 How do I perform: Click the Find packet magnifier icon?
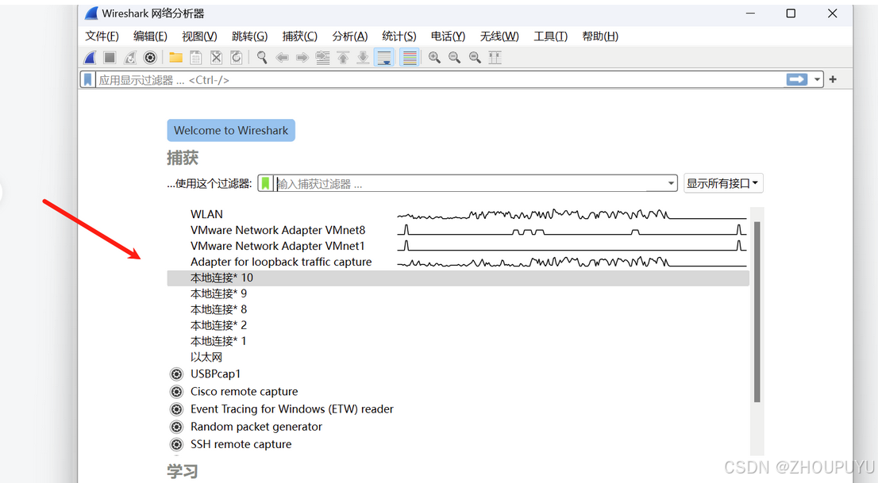(261, 57)
